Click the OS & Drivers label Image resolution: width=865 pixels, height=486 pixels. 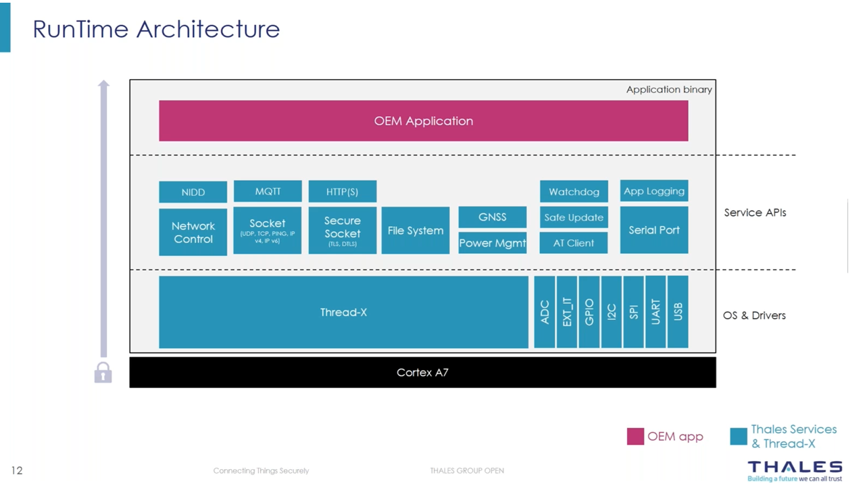[754, 315]
